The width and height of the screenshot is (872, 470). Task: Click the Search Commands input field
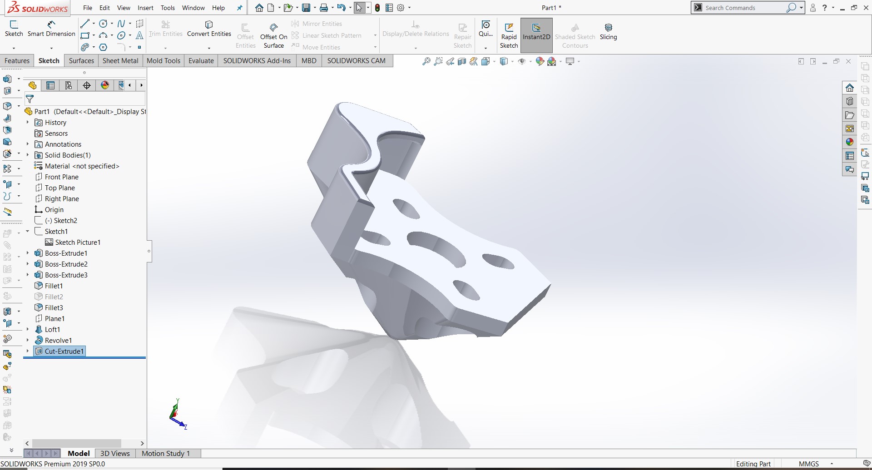coord(745,8)
